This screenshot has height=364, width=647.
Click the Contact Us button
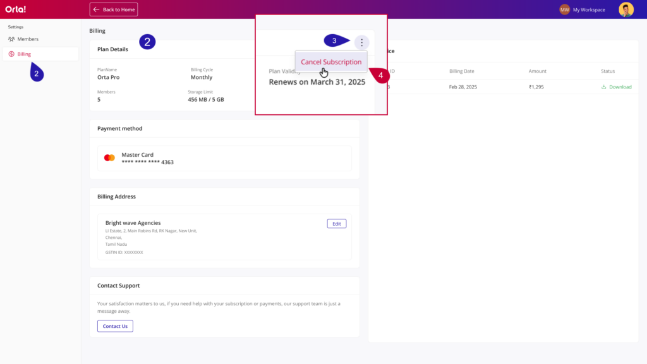click(x=115, y=326)
